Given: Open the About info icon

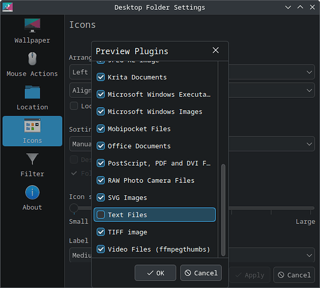Looking at the screenshot, I should coord(32,192).
